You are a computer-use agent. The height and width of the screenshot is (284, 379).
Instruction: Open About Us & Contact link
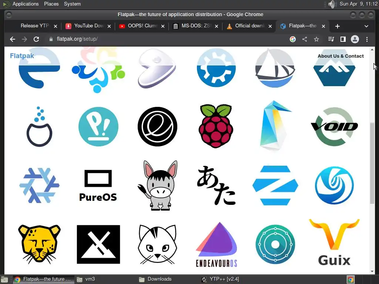[341, 56]
